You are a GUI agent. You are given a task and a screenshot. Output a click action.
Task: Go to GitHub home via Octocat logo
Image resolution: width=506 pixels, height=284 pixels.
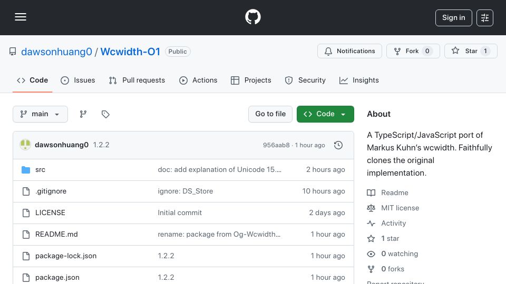coord(252,17)
